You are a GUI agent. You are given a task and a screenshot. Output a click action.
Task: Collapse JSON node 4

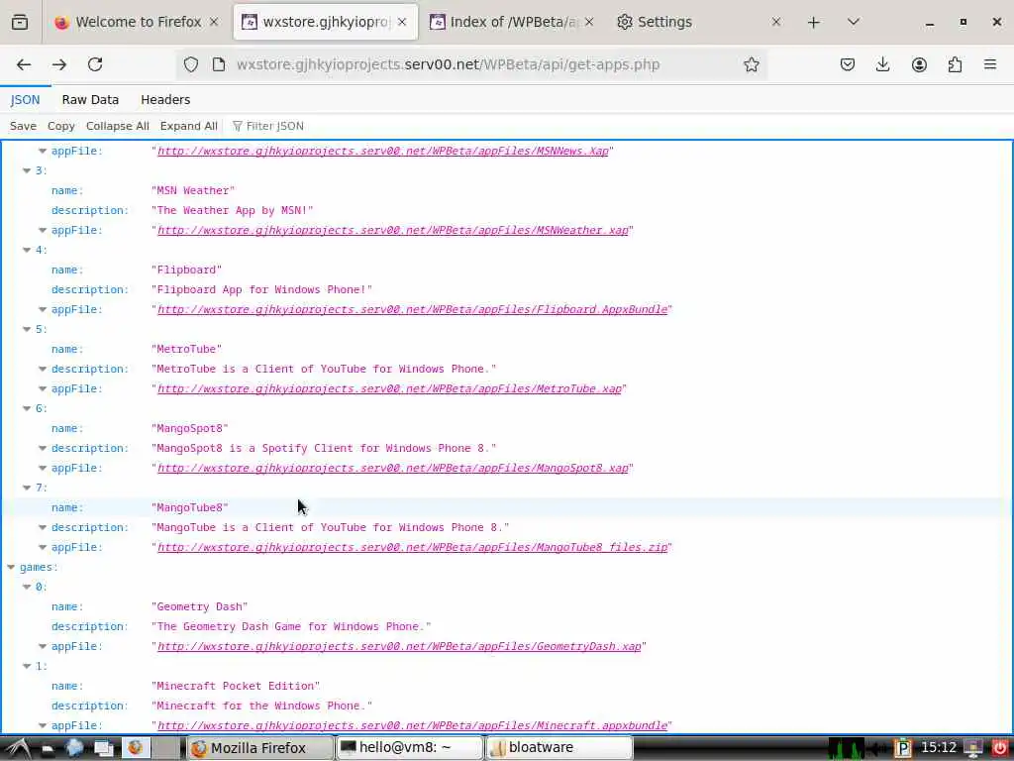point(27,250)
